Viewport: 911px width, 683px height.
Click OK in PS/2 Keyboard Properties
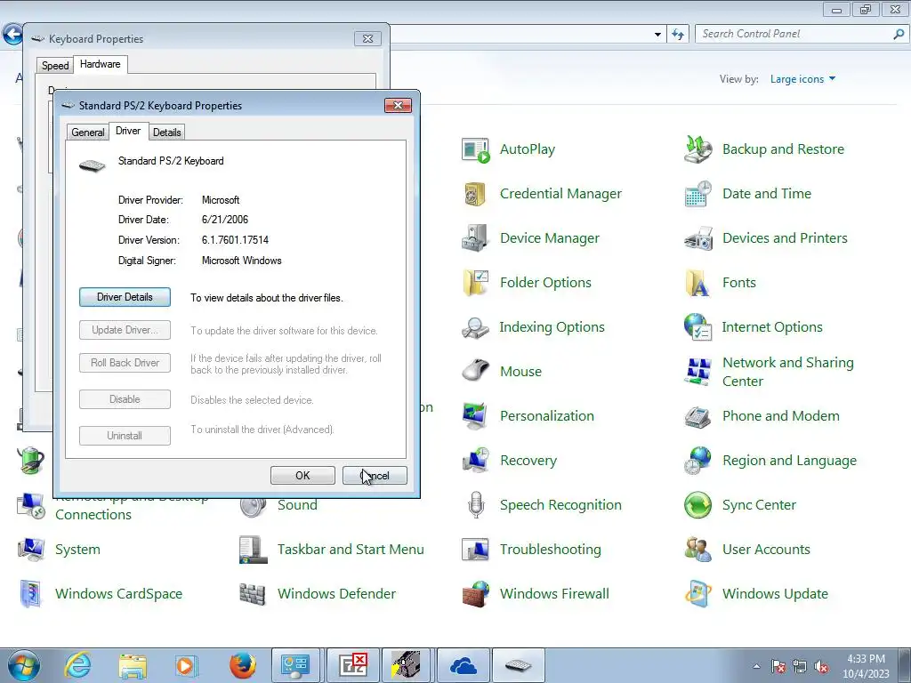(302, 475)
